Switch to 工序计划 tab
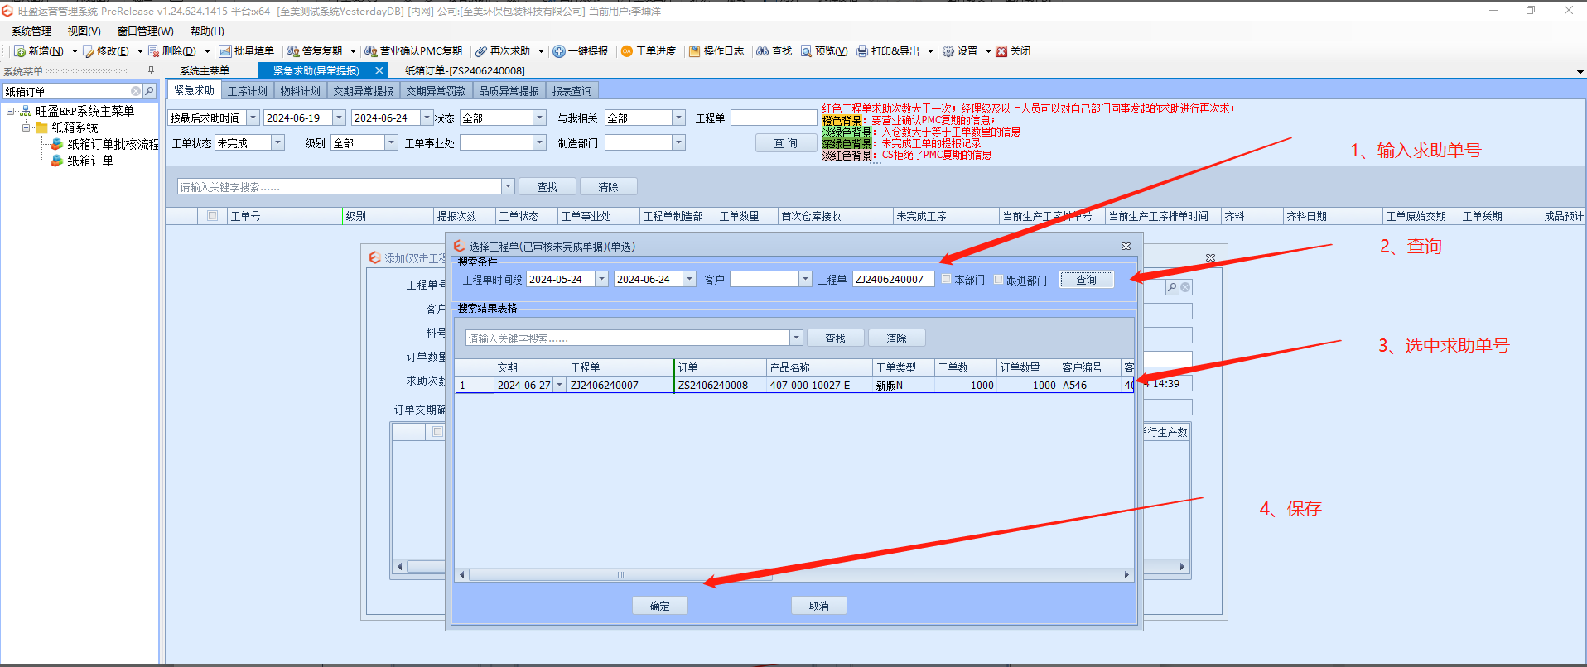The height and width of the screenshot is (667, 1587). tap(248, 91)
